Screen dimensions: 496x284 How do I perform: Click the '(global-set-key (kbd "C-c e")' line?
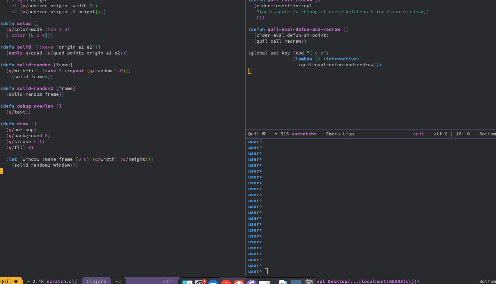coord(289,53)
